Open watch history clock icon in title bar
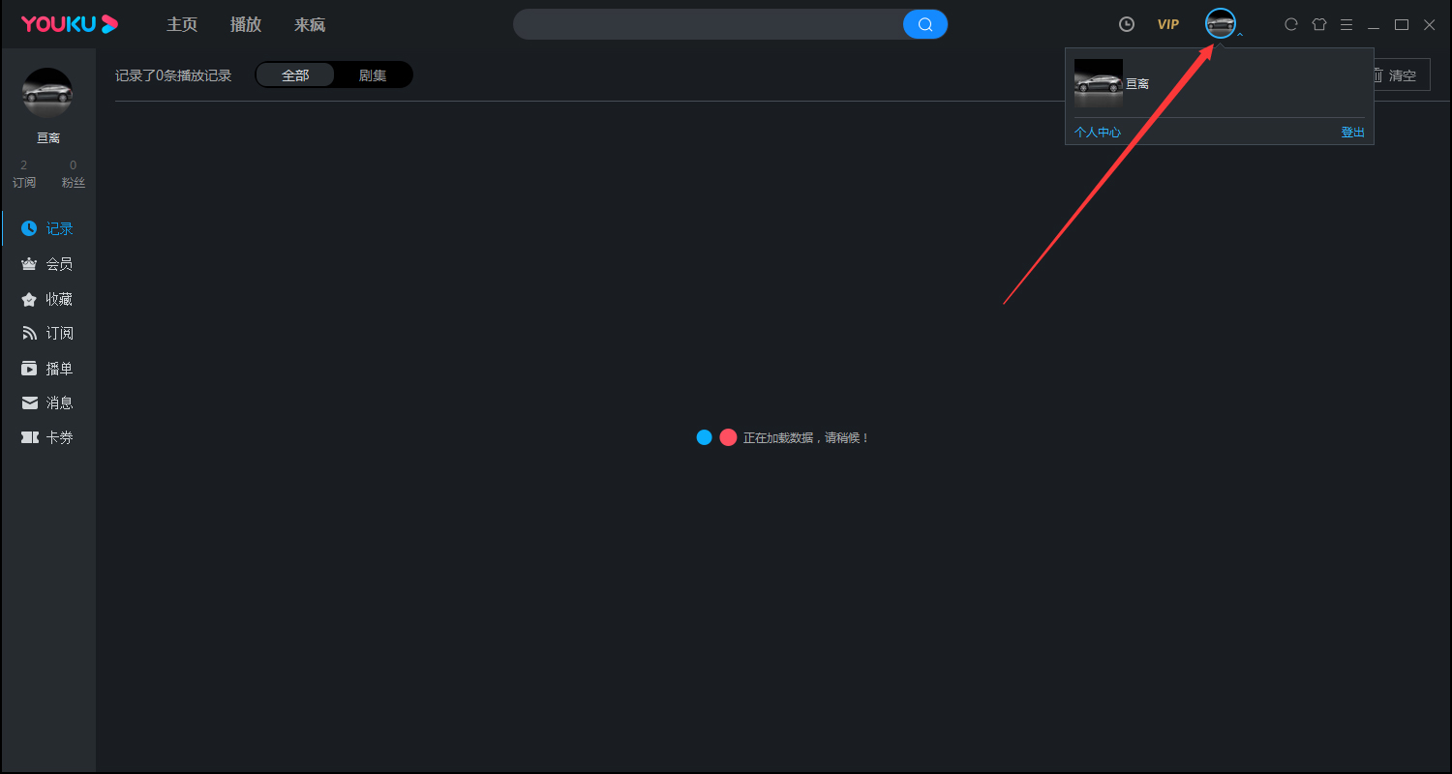Viewport: 1452px width, 774px height. (x=1127, y=24)
